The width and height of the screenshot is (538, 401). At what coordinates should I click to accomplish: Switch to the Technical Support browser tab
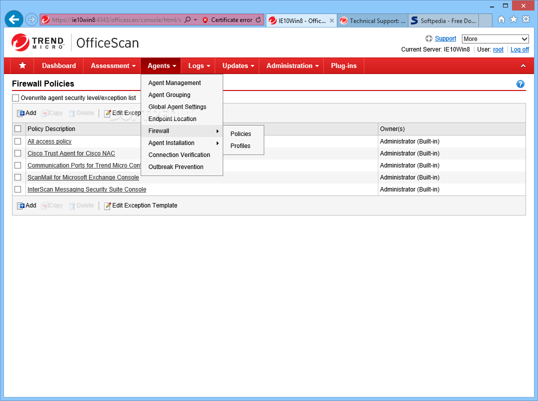372,20
